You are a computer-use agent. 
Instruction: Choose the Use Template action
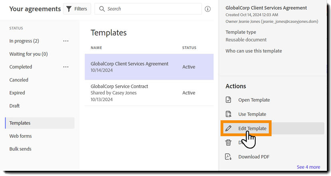252,114
